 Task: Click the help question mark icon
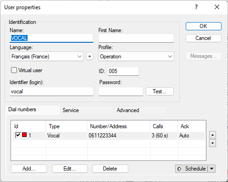[196, 7]
